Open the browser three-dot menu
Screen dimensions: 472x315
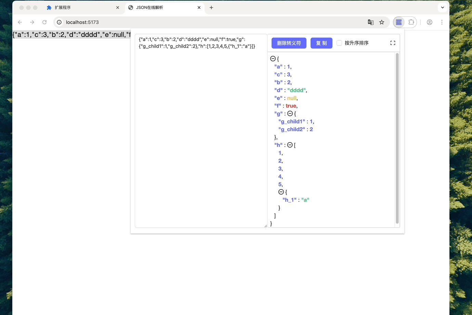442,22
